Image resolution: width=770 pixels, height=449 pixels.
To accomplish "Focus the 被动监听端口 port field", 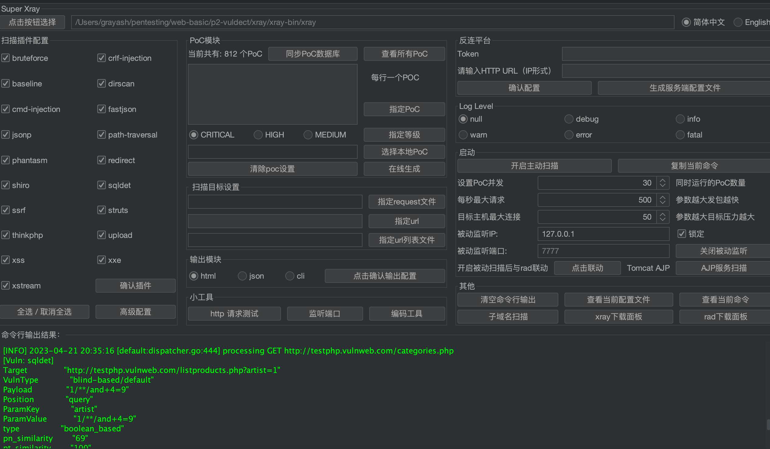I will 603,251.
